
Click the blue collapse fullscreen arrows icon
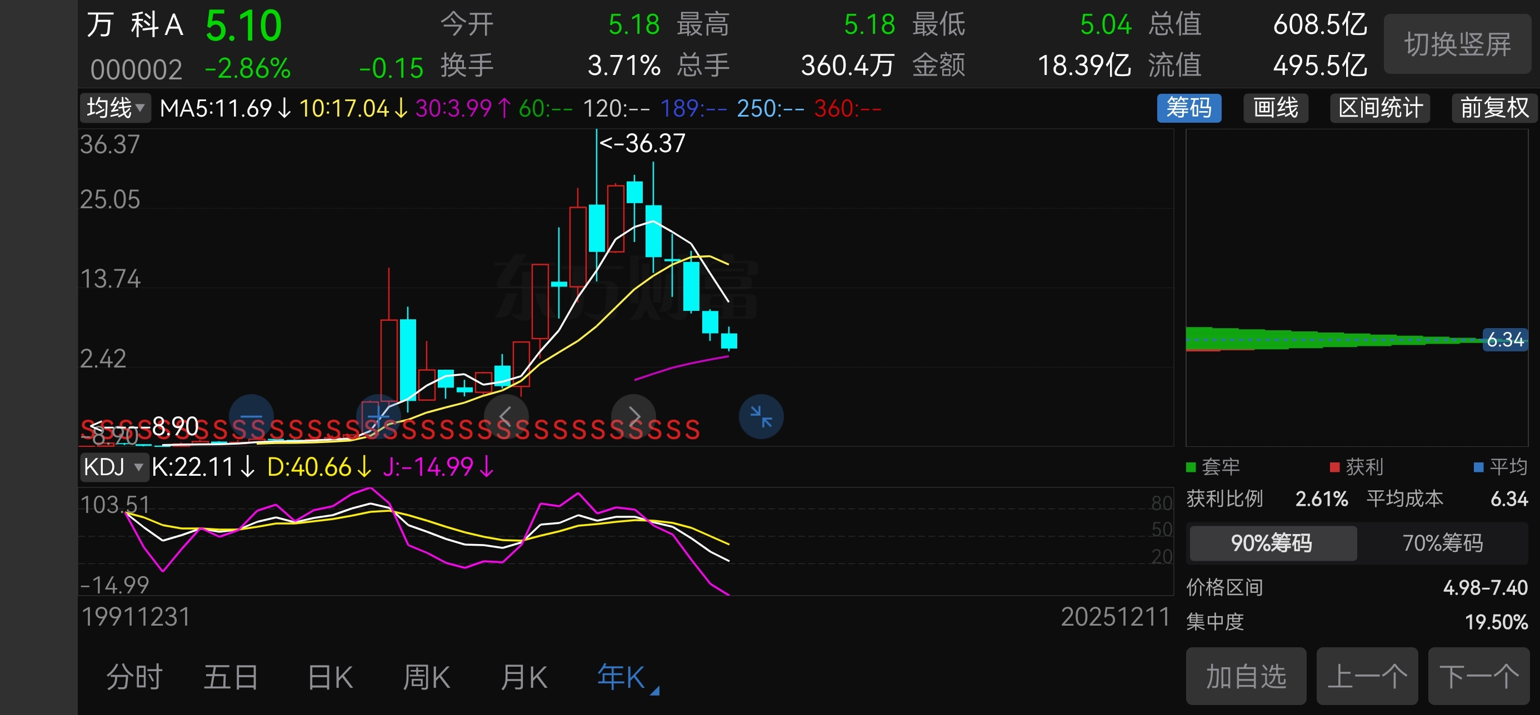coord(761,416)
